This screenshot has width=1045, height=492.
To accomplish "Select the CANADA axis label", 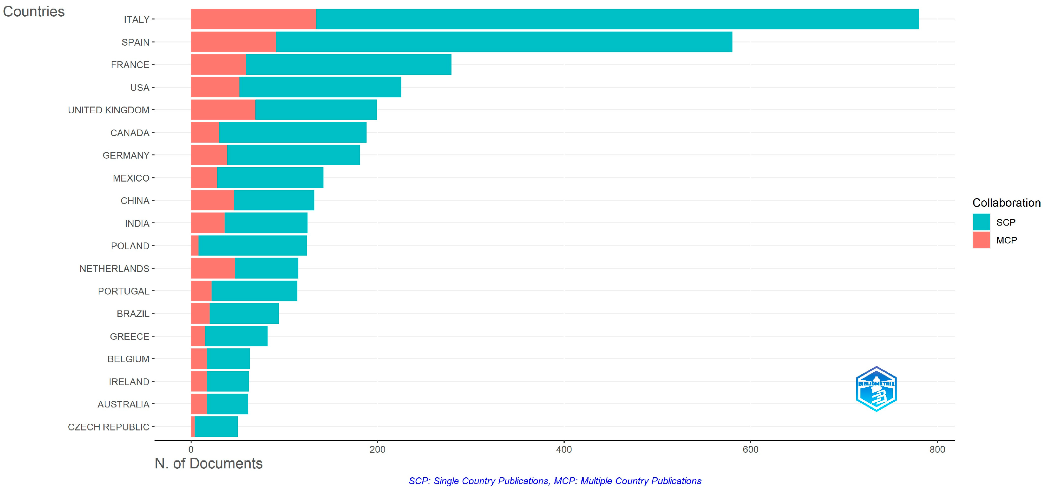I will coord(130,133).
